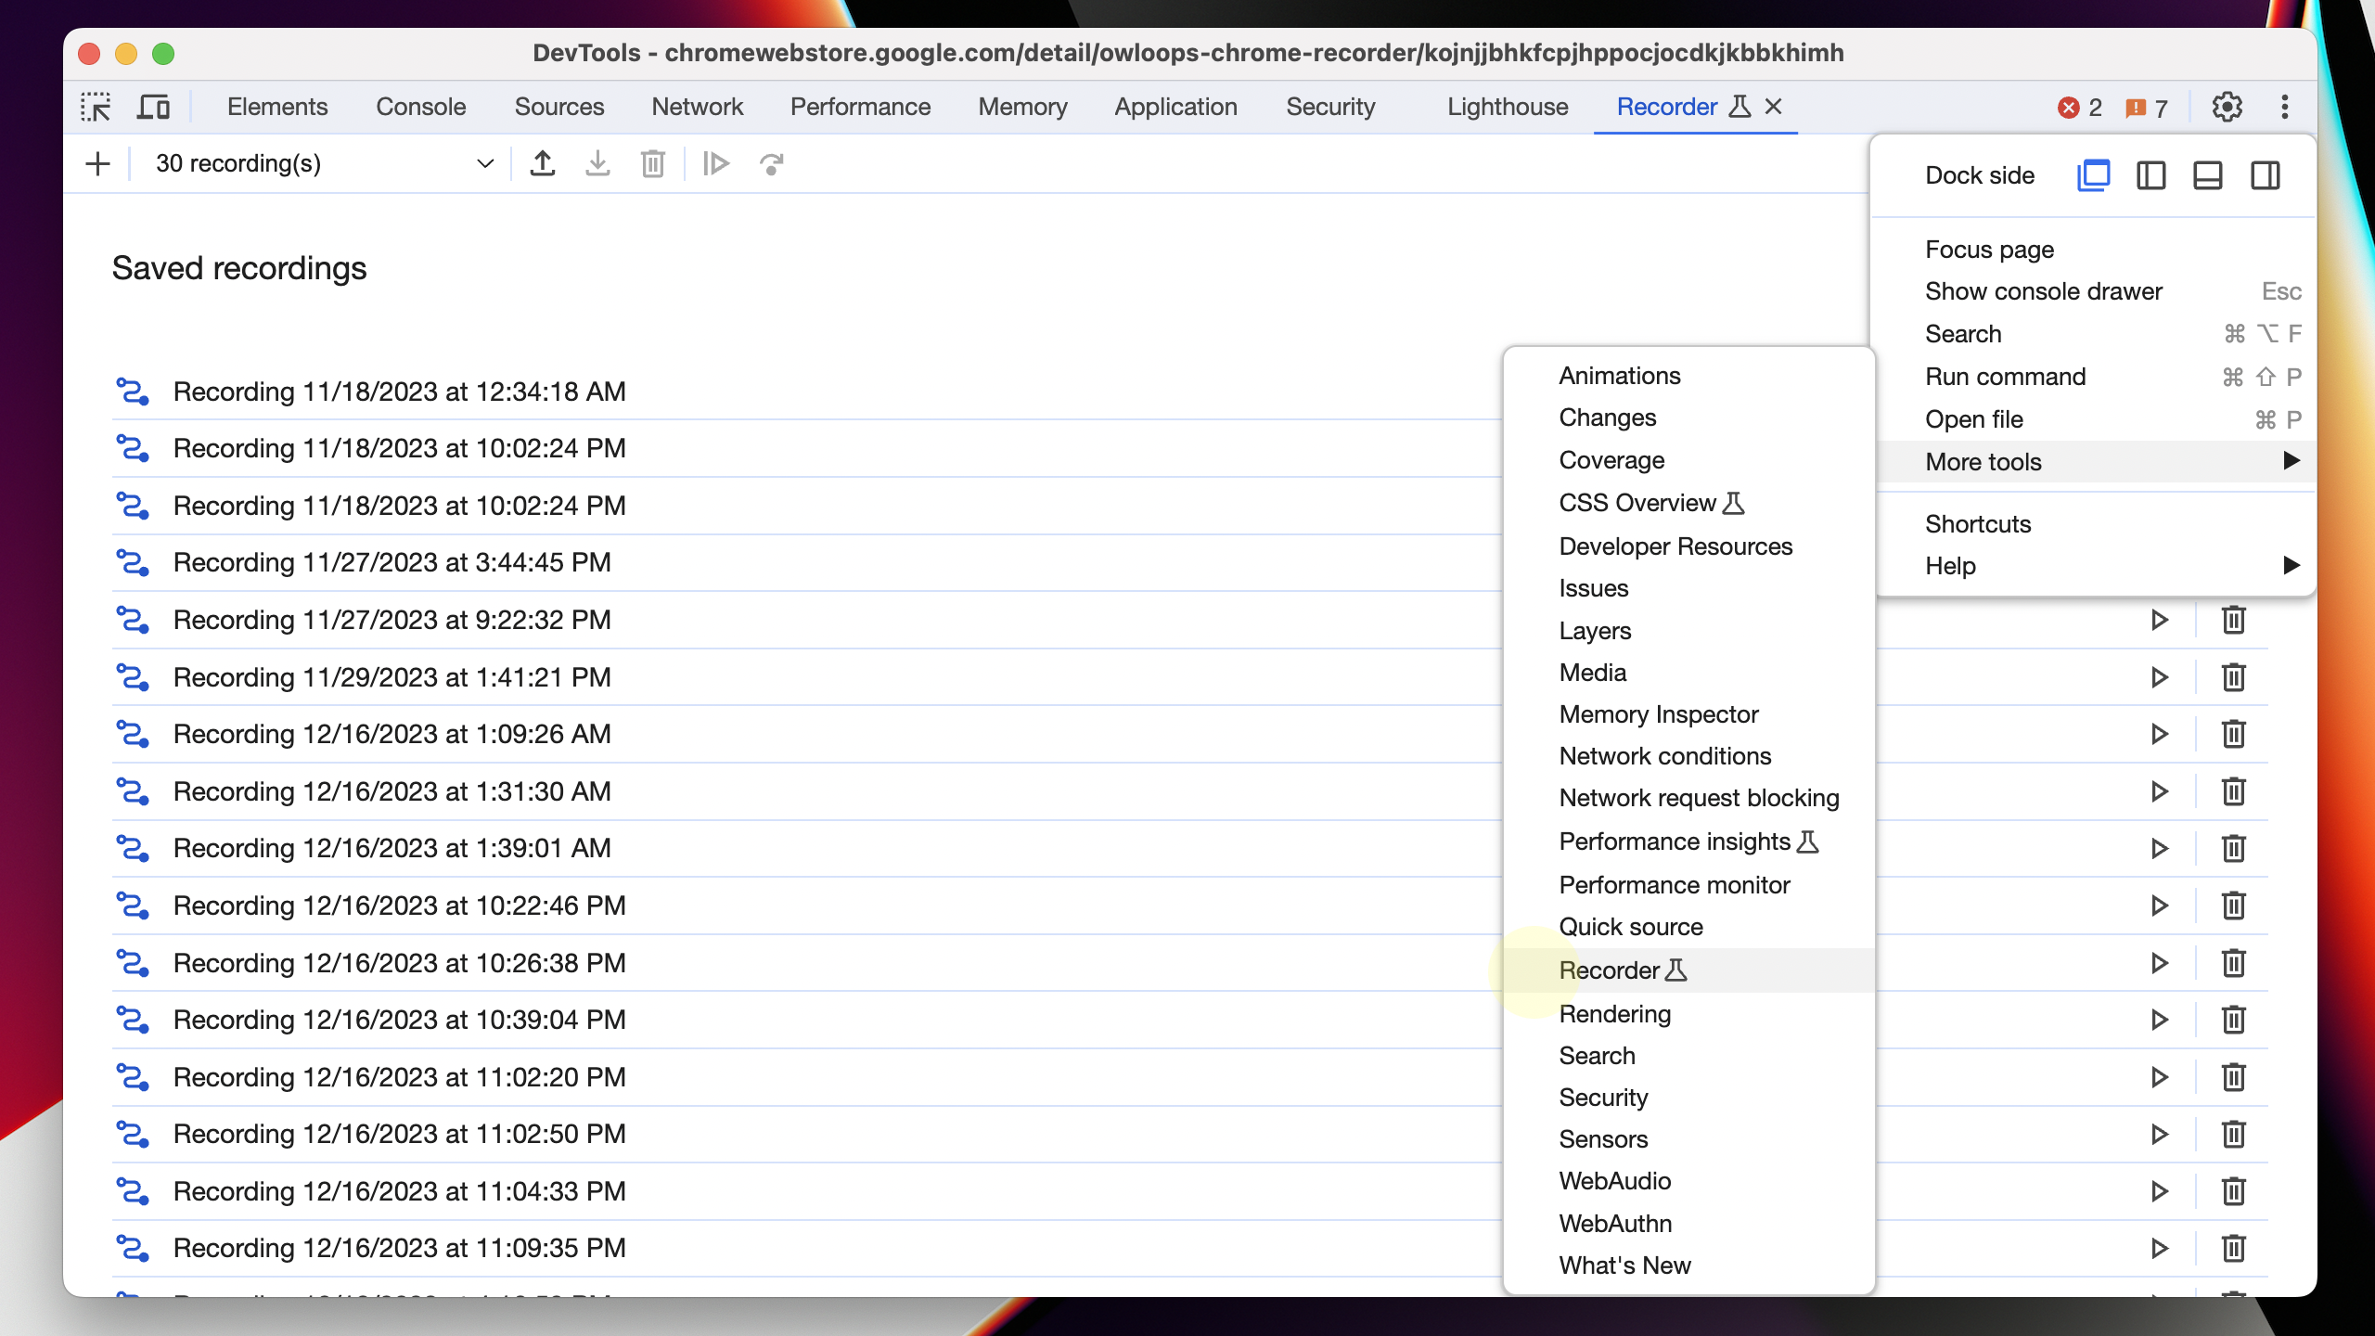Screen dimensions: 2375x1336
Task: Open the Lighthouse tab
Action: pyautogui.click(x=1508, y=107)
